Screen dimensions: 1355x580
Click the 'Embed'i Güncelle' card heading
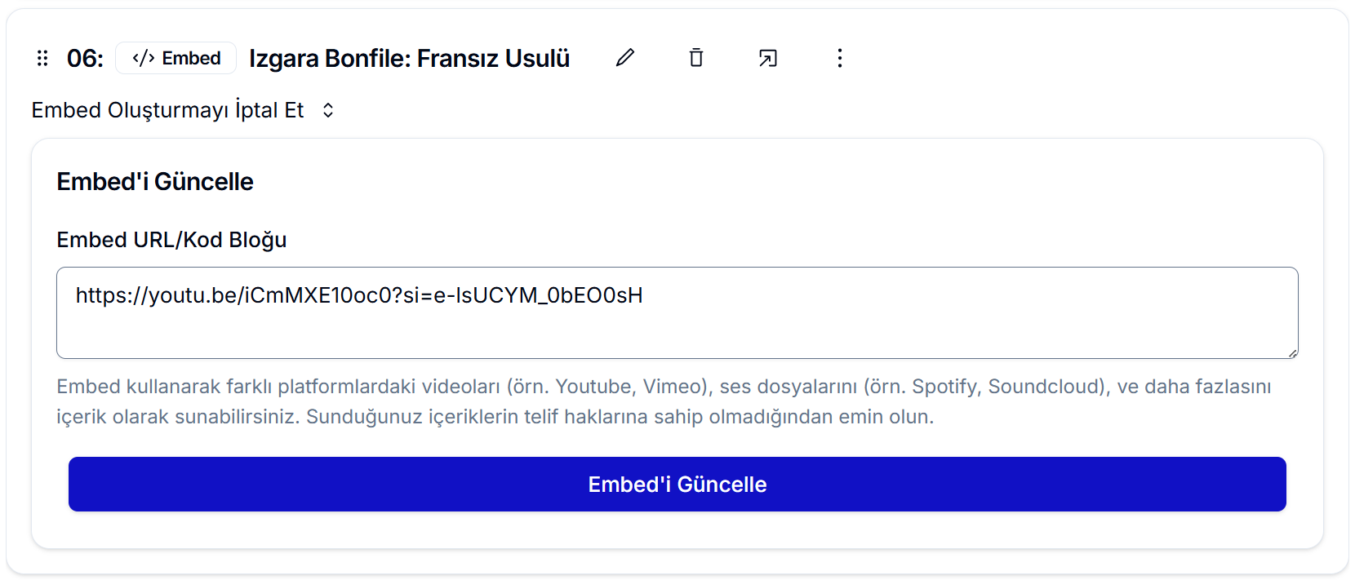pyautogui.click(x=155, y=182)
